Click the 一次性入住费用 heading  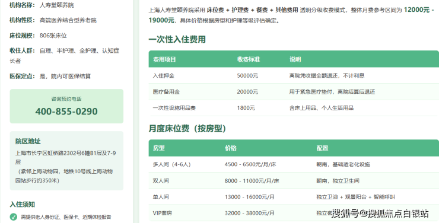177,40
